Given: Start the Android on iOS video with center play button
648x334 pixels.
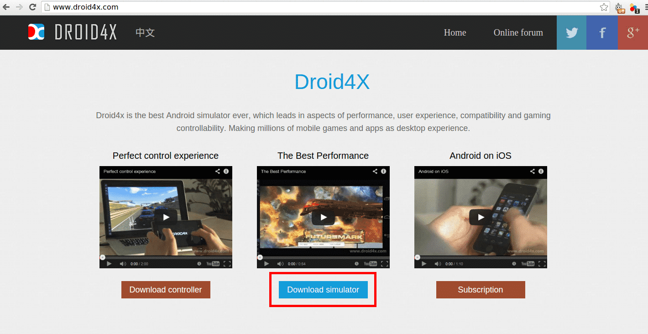Looking at the screenshot, I should pyautogui.click(x=481, y=217).
